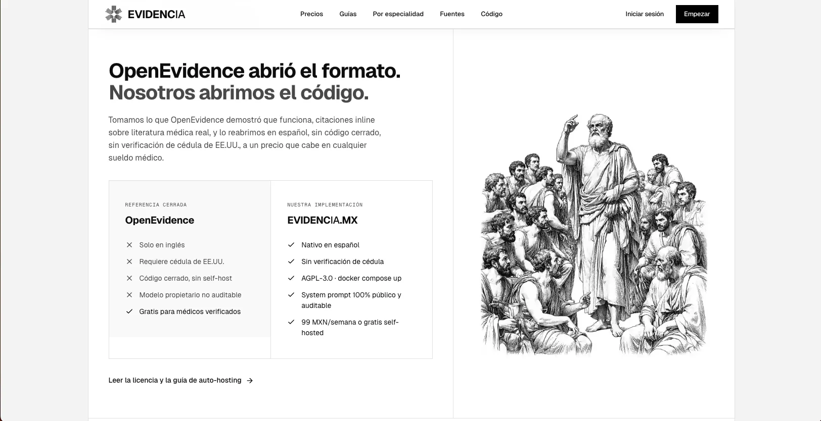821x421 pixels.
Task: Click X icon beside Modelo propietario no auditable
Action: [129, 295]
